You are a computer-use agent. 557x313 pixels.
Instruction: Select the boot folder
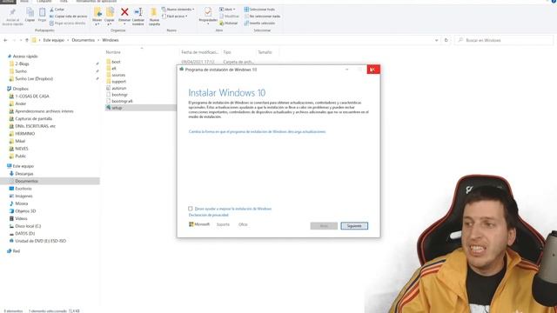coord(116,62)
